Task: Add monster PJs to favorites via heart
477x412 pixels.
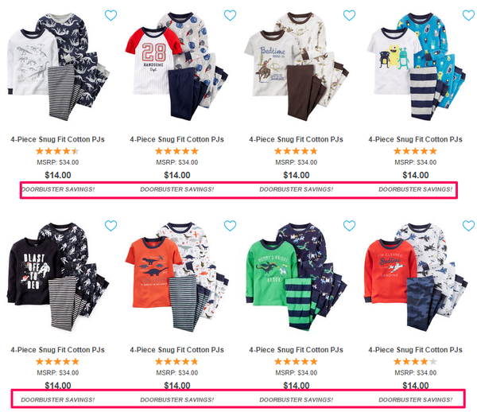Action: 468,15
